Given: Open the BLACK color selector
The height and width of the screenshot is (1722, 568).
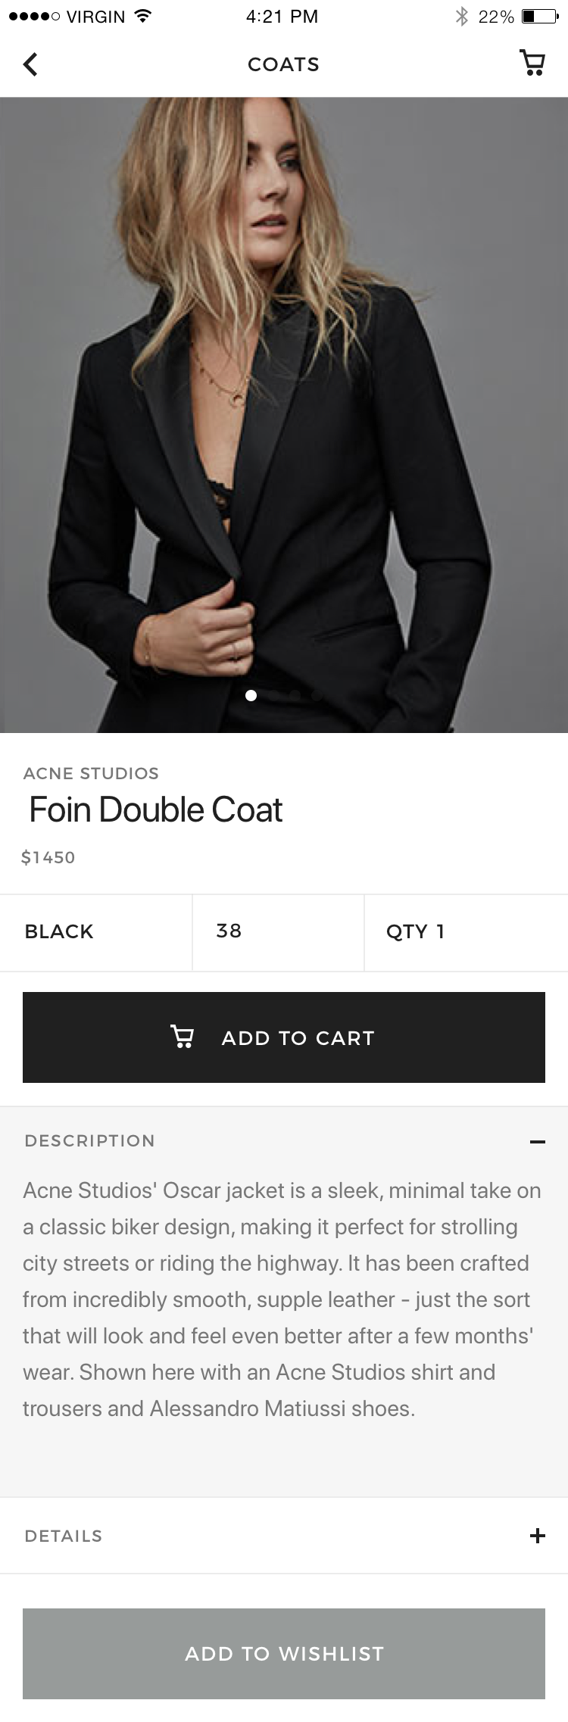Looking at the screenshot, I should (x=96, y=932).
